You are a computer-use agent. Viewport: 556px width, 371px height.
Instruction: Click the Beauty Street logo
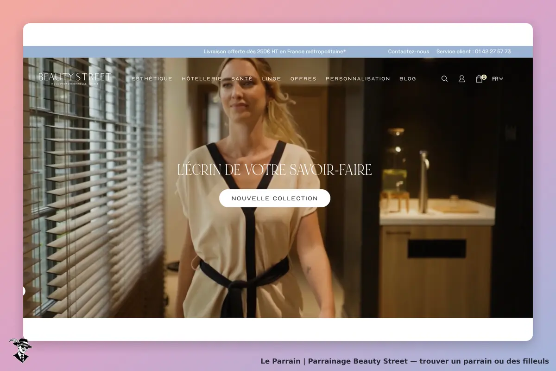coord(75,78)
